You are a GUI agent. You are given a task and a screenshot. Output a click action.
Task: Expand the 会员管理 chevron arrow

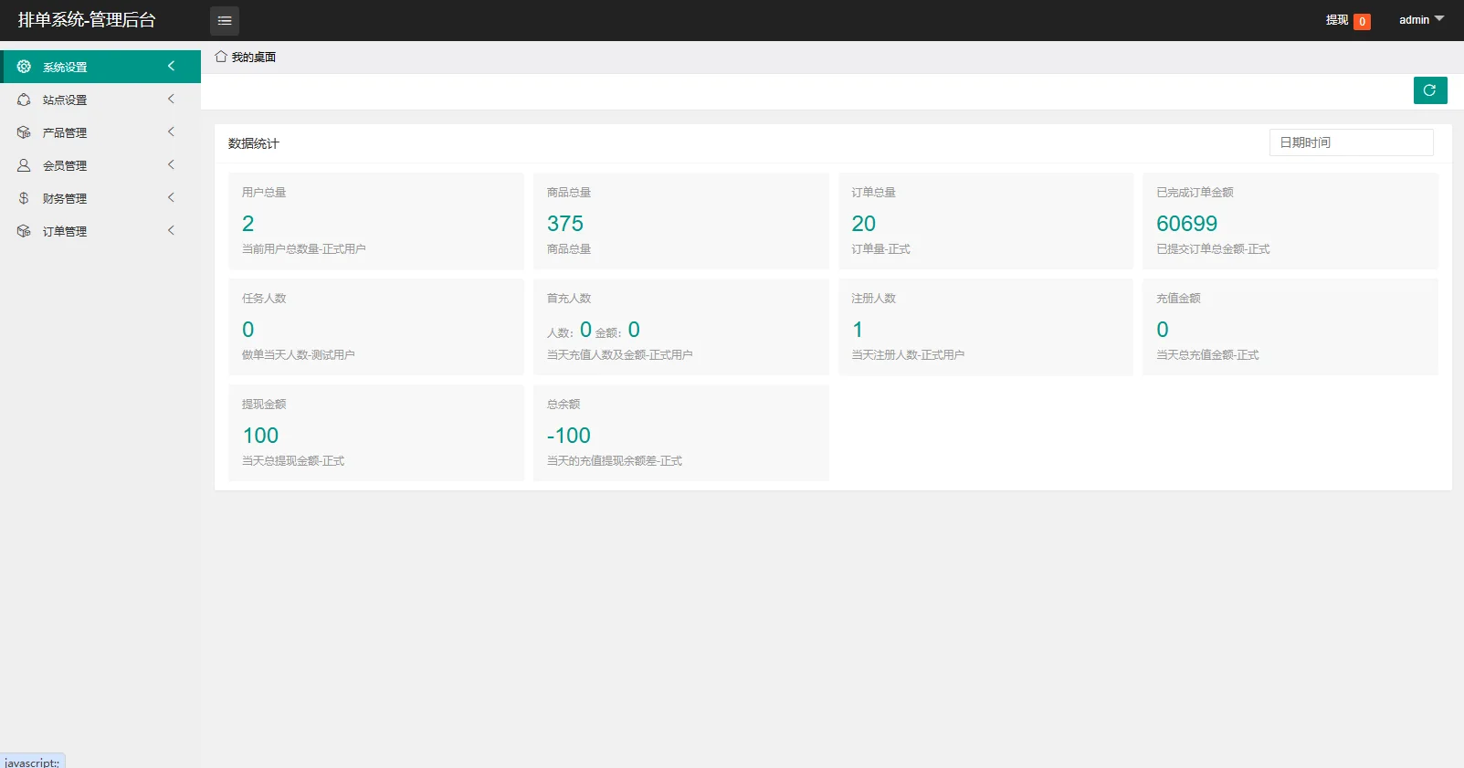pyautogui.click(x=171, y=164)
